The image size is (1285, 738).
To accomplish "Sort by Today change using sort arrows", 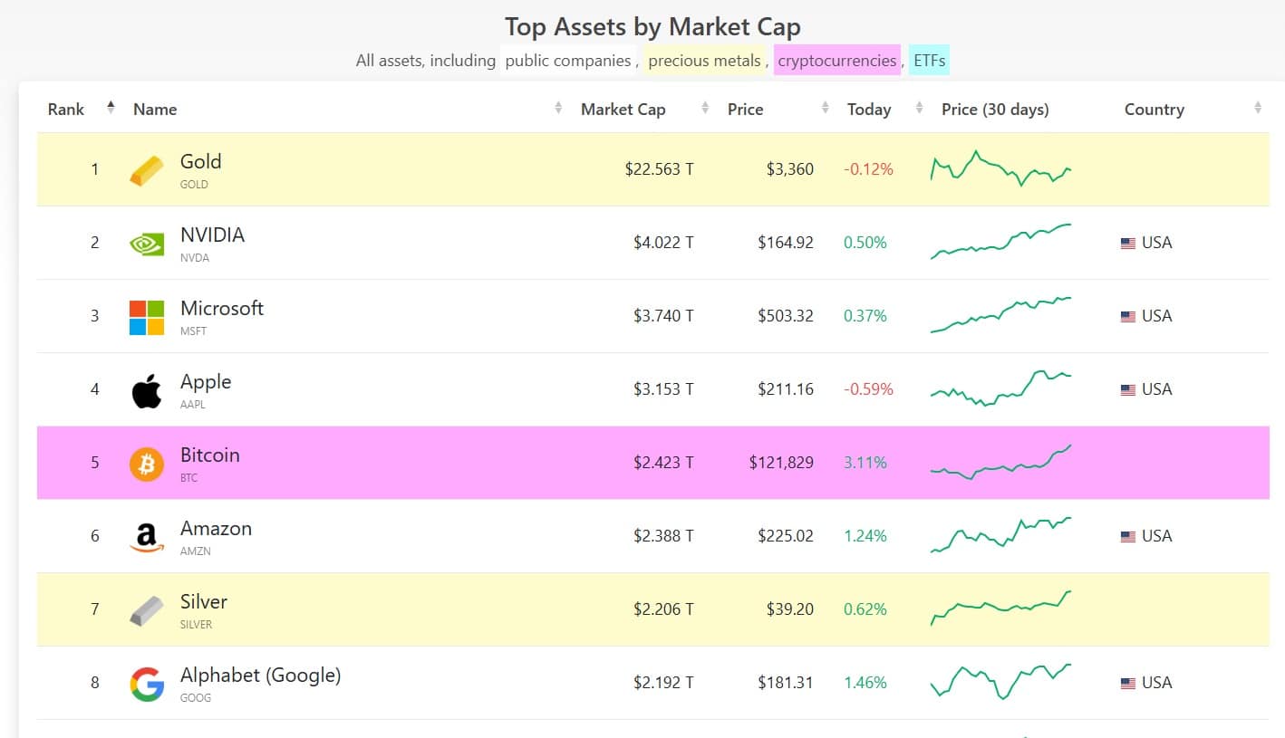I will coord(919,109).
